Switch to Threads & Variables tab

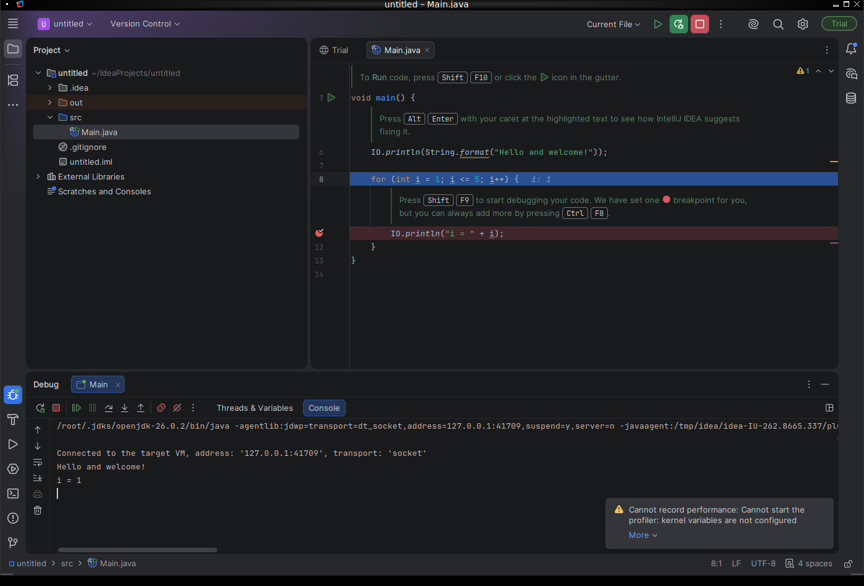255,408
